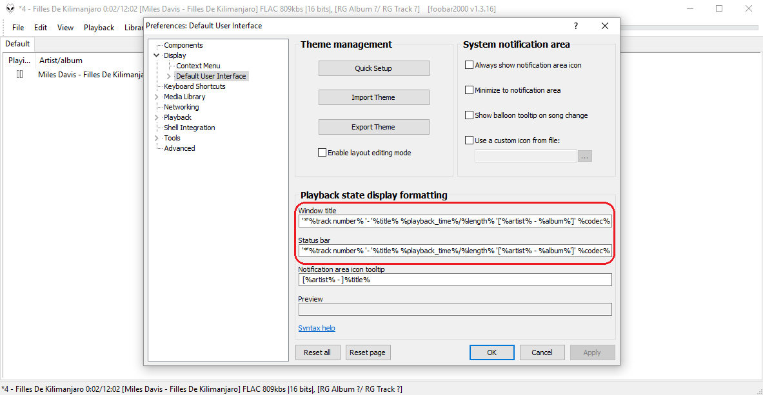
Task: Click the ellipsis browse button for custom icon
Action: coord(584,156)
